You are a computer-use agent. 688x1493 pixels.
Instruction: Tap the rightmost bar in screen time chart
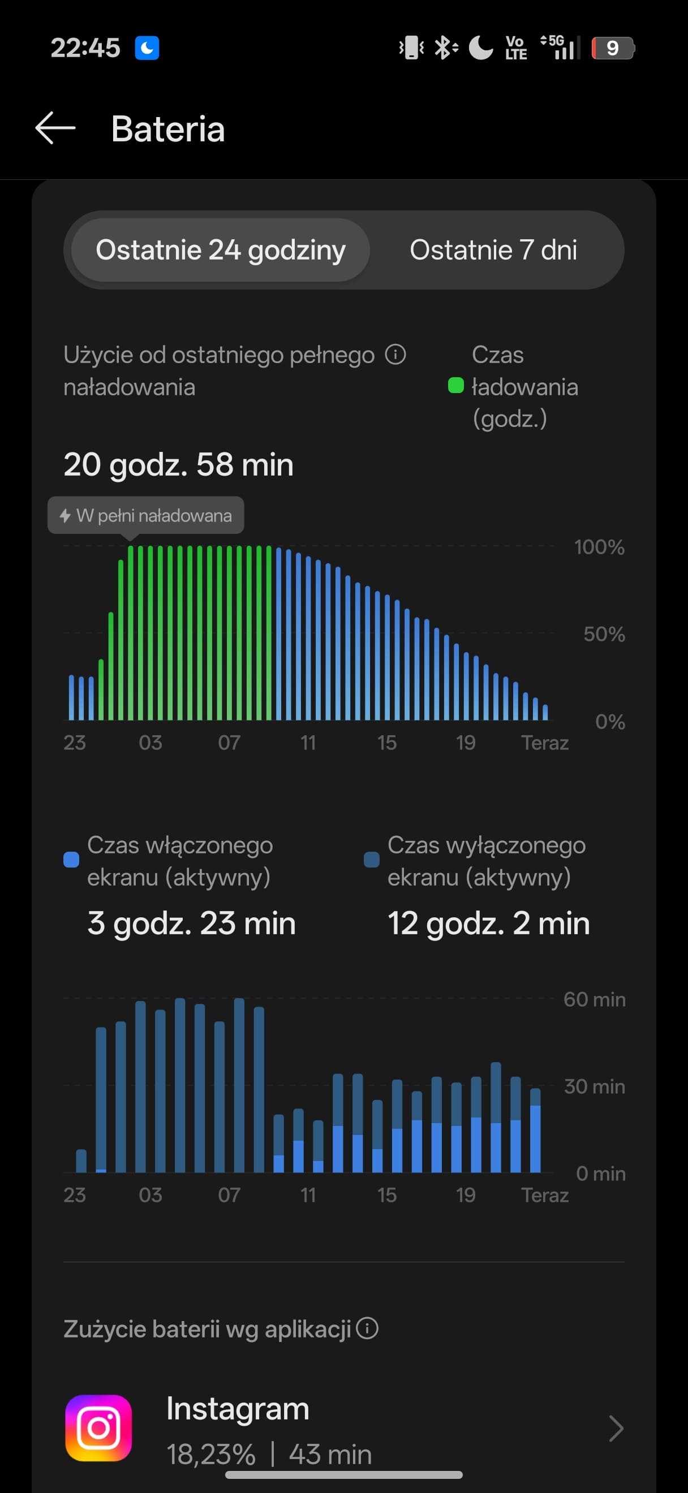click(x=536, y=1130)
